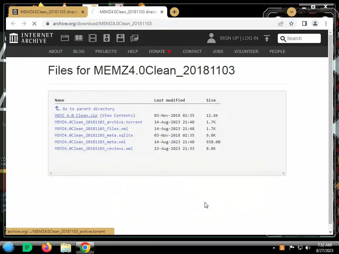Open the BLOG menu item

pyautogui.click(x=79, y=51)
